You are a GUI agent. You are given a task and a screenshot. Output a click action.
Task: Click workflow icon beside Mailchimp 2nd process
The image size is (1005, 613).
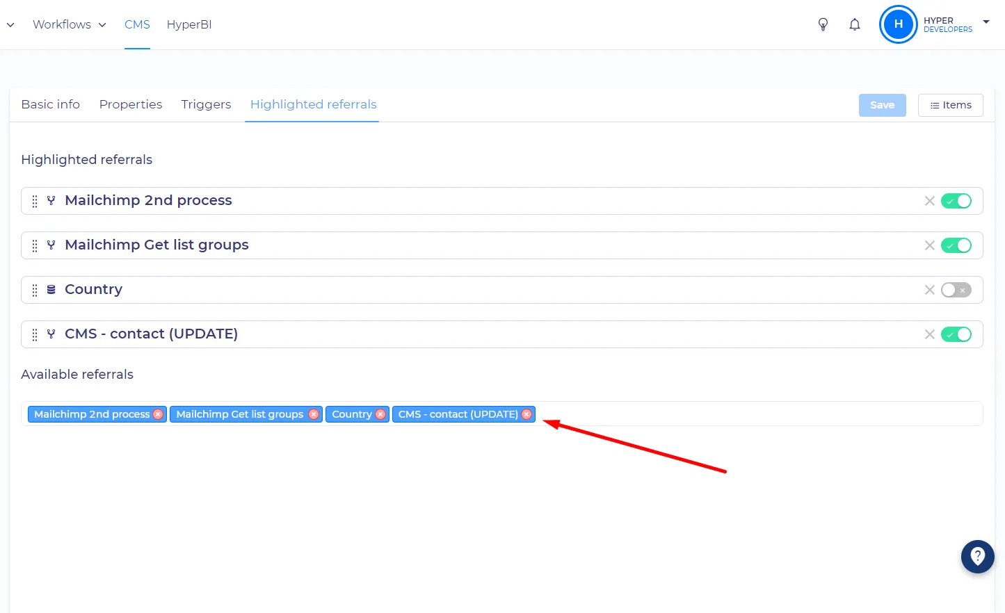point(51,200)
